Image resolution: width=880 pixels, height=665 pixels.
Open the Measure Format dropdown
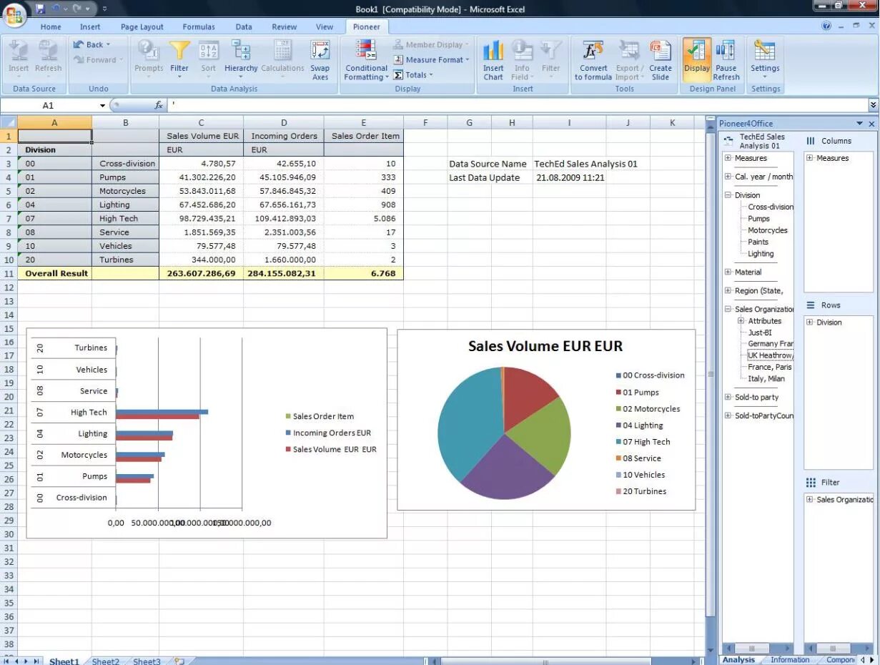pos(432,59)
